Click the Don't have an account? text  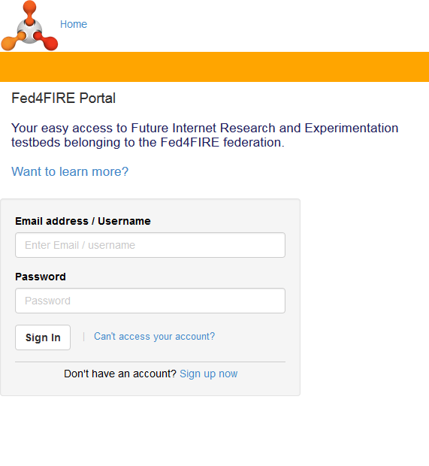120,374
